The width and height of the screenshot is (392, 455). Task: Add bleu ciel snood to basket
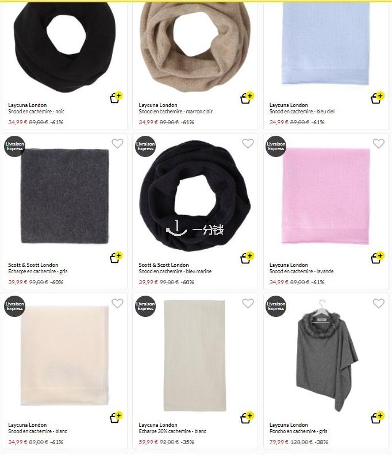tap(378, 98)
